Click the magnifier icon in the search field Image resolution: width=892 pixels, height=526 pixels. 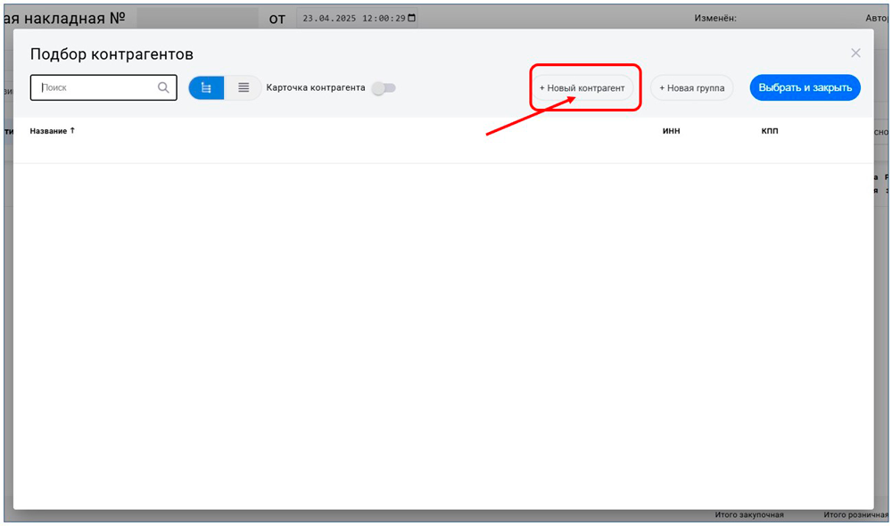coord(163,87)
